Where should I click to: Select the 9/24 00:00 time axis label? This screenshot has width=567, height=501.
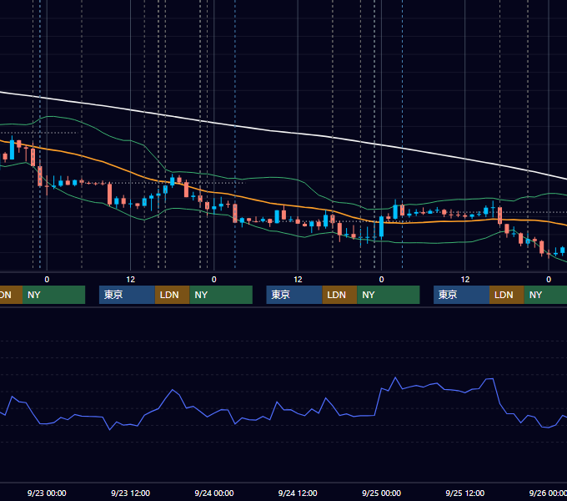(x=214, y=493)
